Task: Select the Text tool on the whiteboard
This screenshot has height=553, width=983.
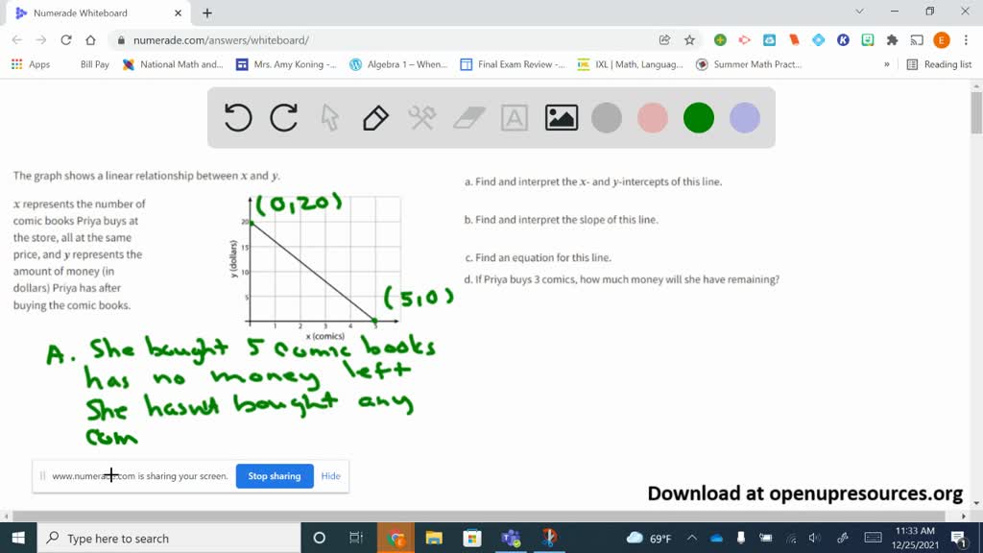Action: click(x=515, y=117)
